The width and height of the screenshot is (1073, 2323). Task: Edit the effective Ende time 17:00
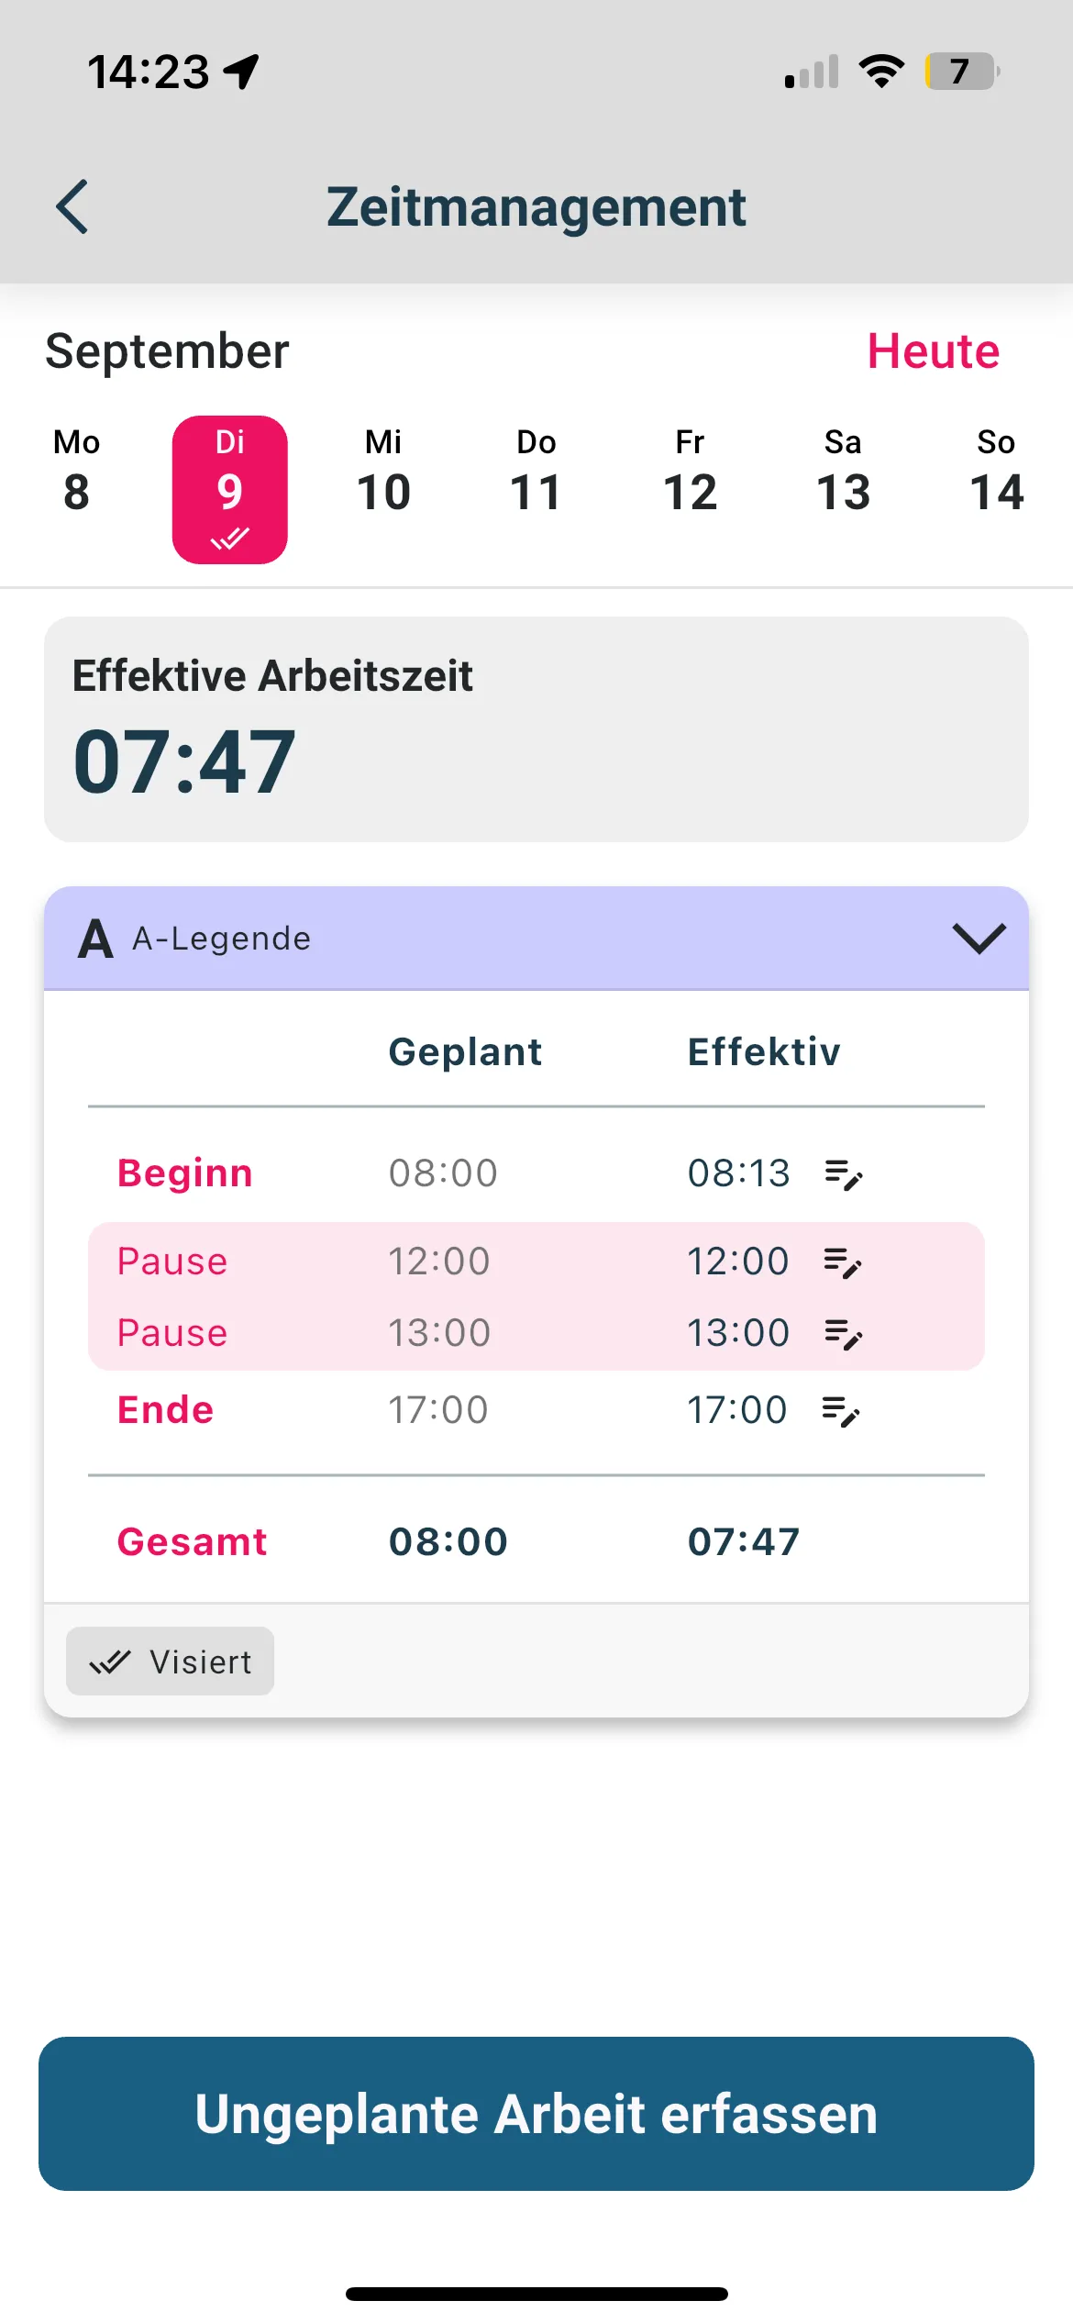841,1411
